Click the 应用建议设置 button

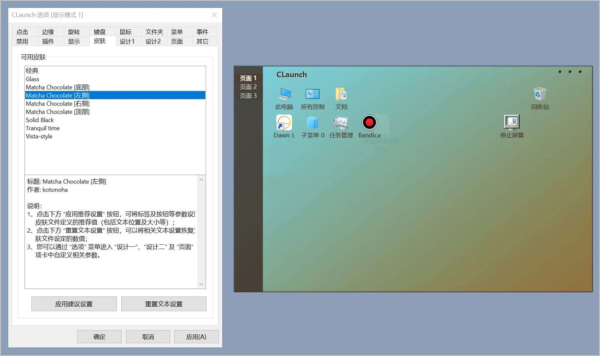pyautogui.click(x=74, y=304)
